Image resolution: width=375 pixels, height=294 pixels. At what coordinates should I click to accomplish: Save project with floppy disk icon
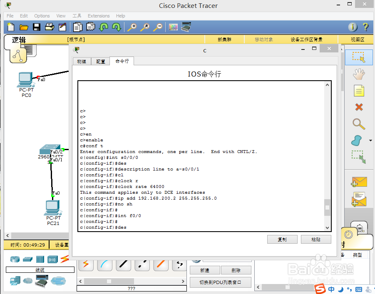click(37, 27)
